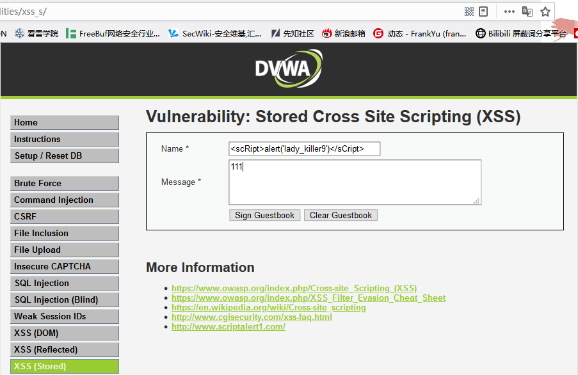Select Brute Force menu item
Image resolution: width=578 pixels, height=375 pixels.
tap(65, 184)
